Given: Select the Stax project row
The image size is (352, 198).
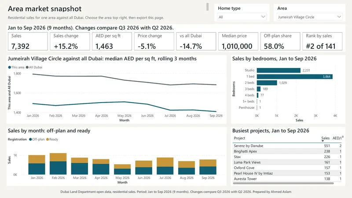Looking at the screenshot, I should [287, 157].
